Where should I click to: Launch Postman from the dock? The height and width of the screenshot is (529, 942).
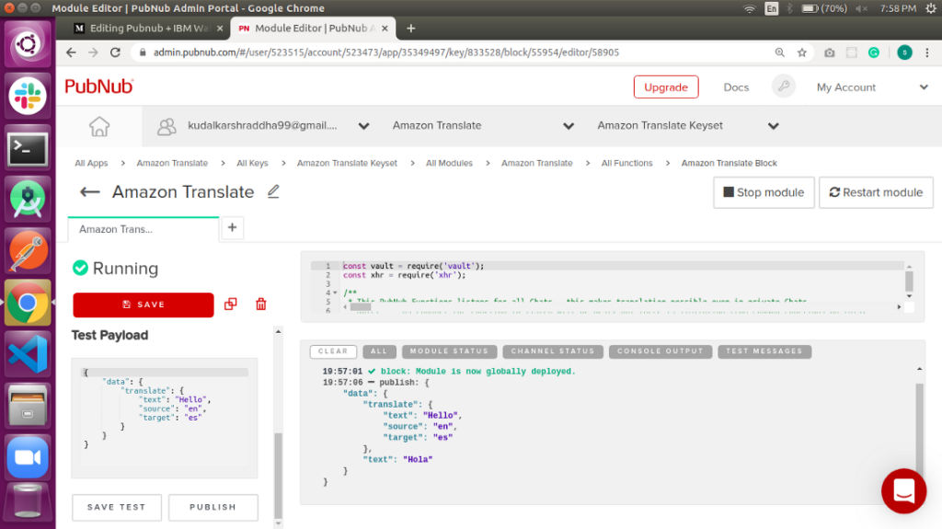point(28,251)
